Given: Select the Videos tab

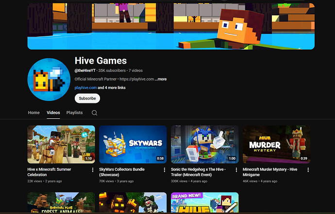Looking at the screenshot, I should click(53, 113).
